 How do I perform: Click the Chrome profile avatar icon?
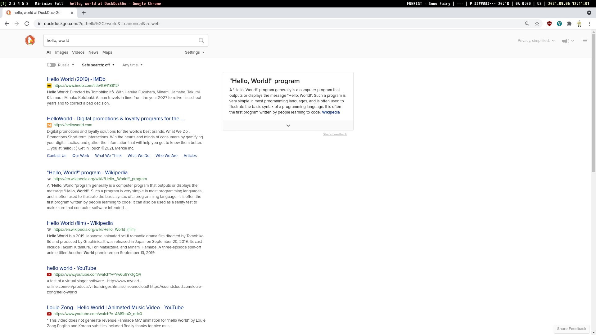click(x=579, y=24)
